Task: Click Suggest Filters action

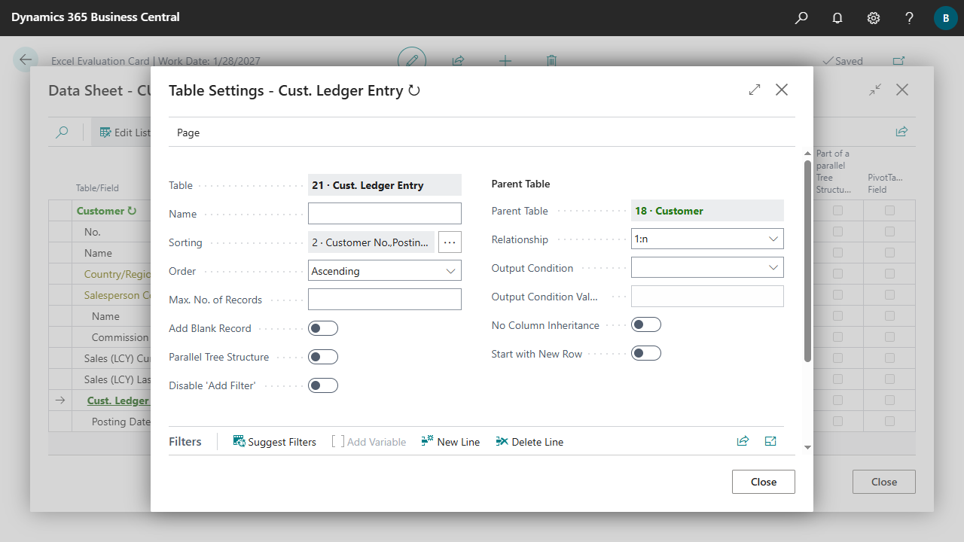Action: coord(275,442)
